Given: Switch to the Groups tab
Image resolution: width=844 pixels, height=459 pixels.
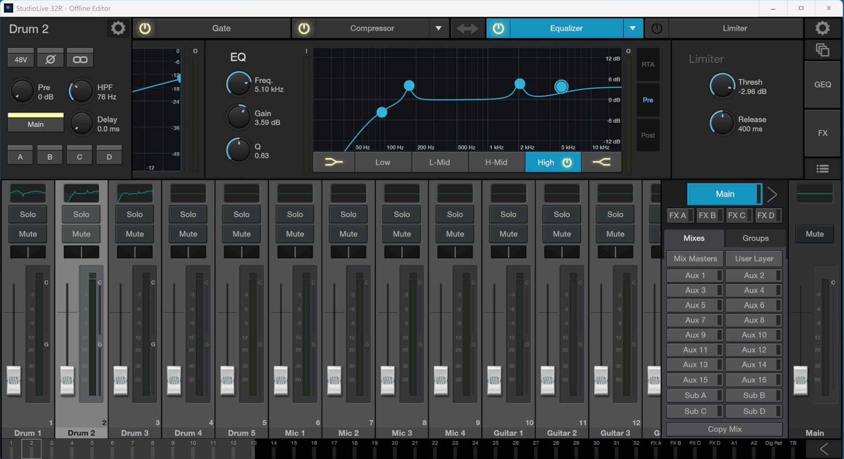Looking at the screenshot, I should tap(755, 238).
